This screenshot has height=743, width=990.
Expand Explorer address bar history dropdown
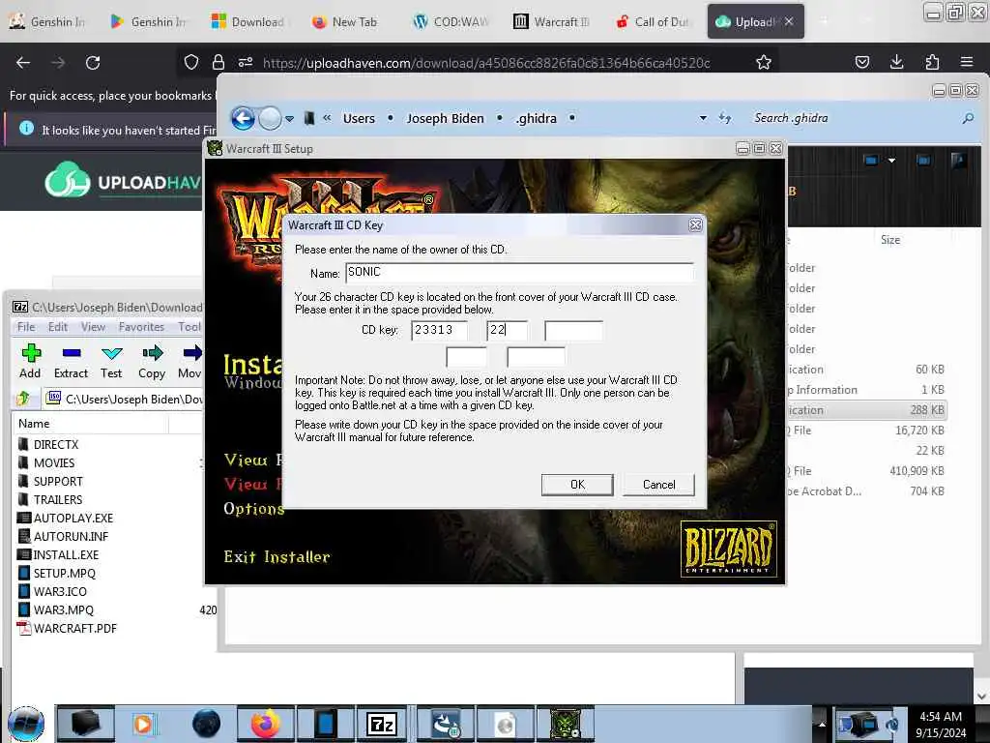[x=703, y=118]
